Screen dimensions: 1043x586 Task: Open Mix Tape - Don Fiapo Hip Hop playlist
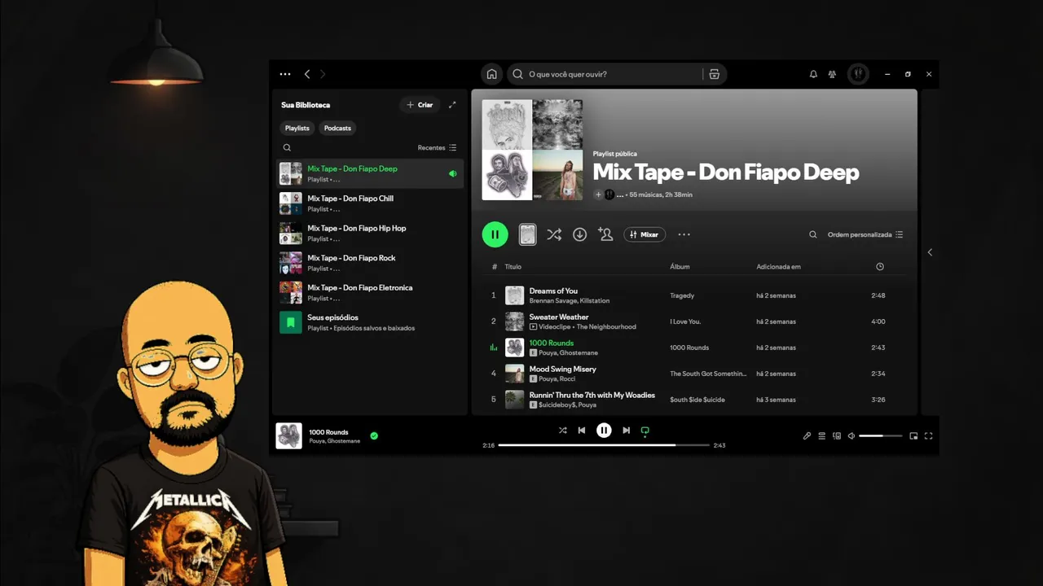pyautogui.click(x=369, y=233)
